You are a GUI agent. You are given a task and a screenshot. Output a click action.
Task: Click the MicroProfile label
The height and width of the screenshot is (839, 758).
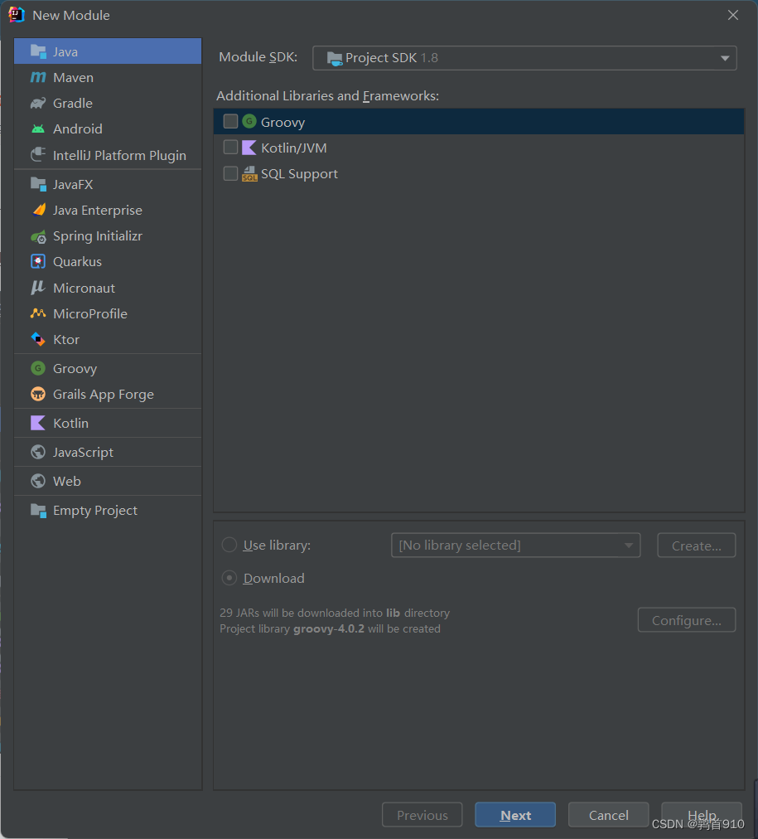pyautogui.click(x=90, y=313)
